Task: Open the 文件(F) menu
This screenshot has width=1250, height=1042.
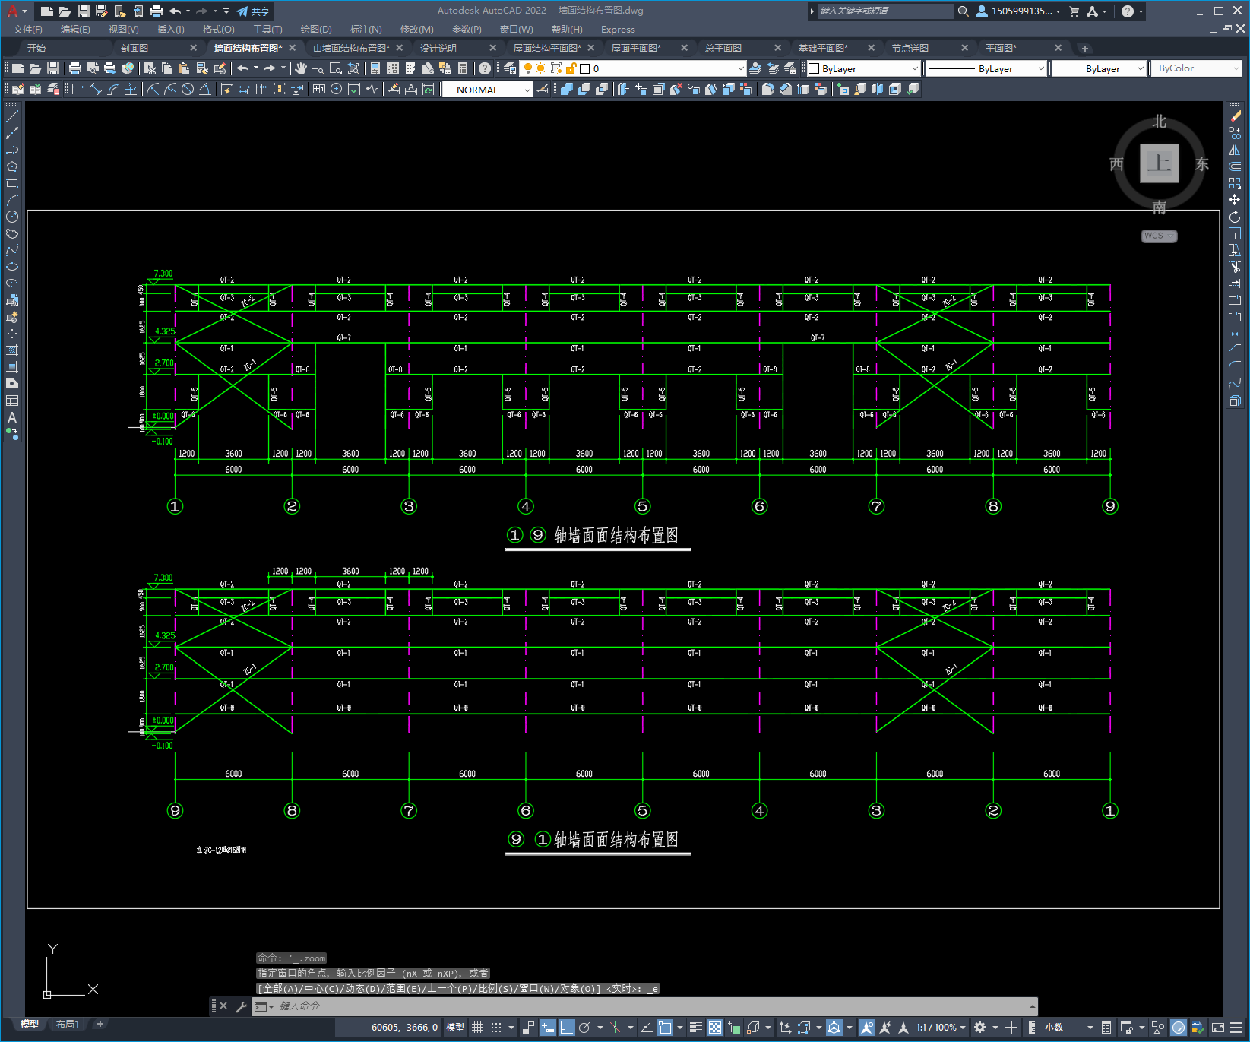Action: click(28, 30)
